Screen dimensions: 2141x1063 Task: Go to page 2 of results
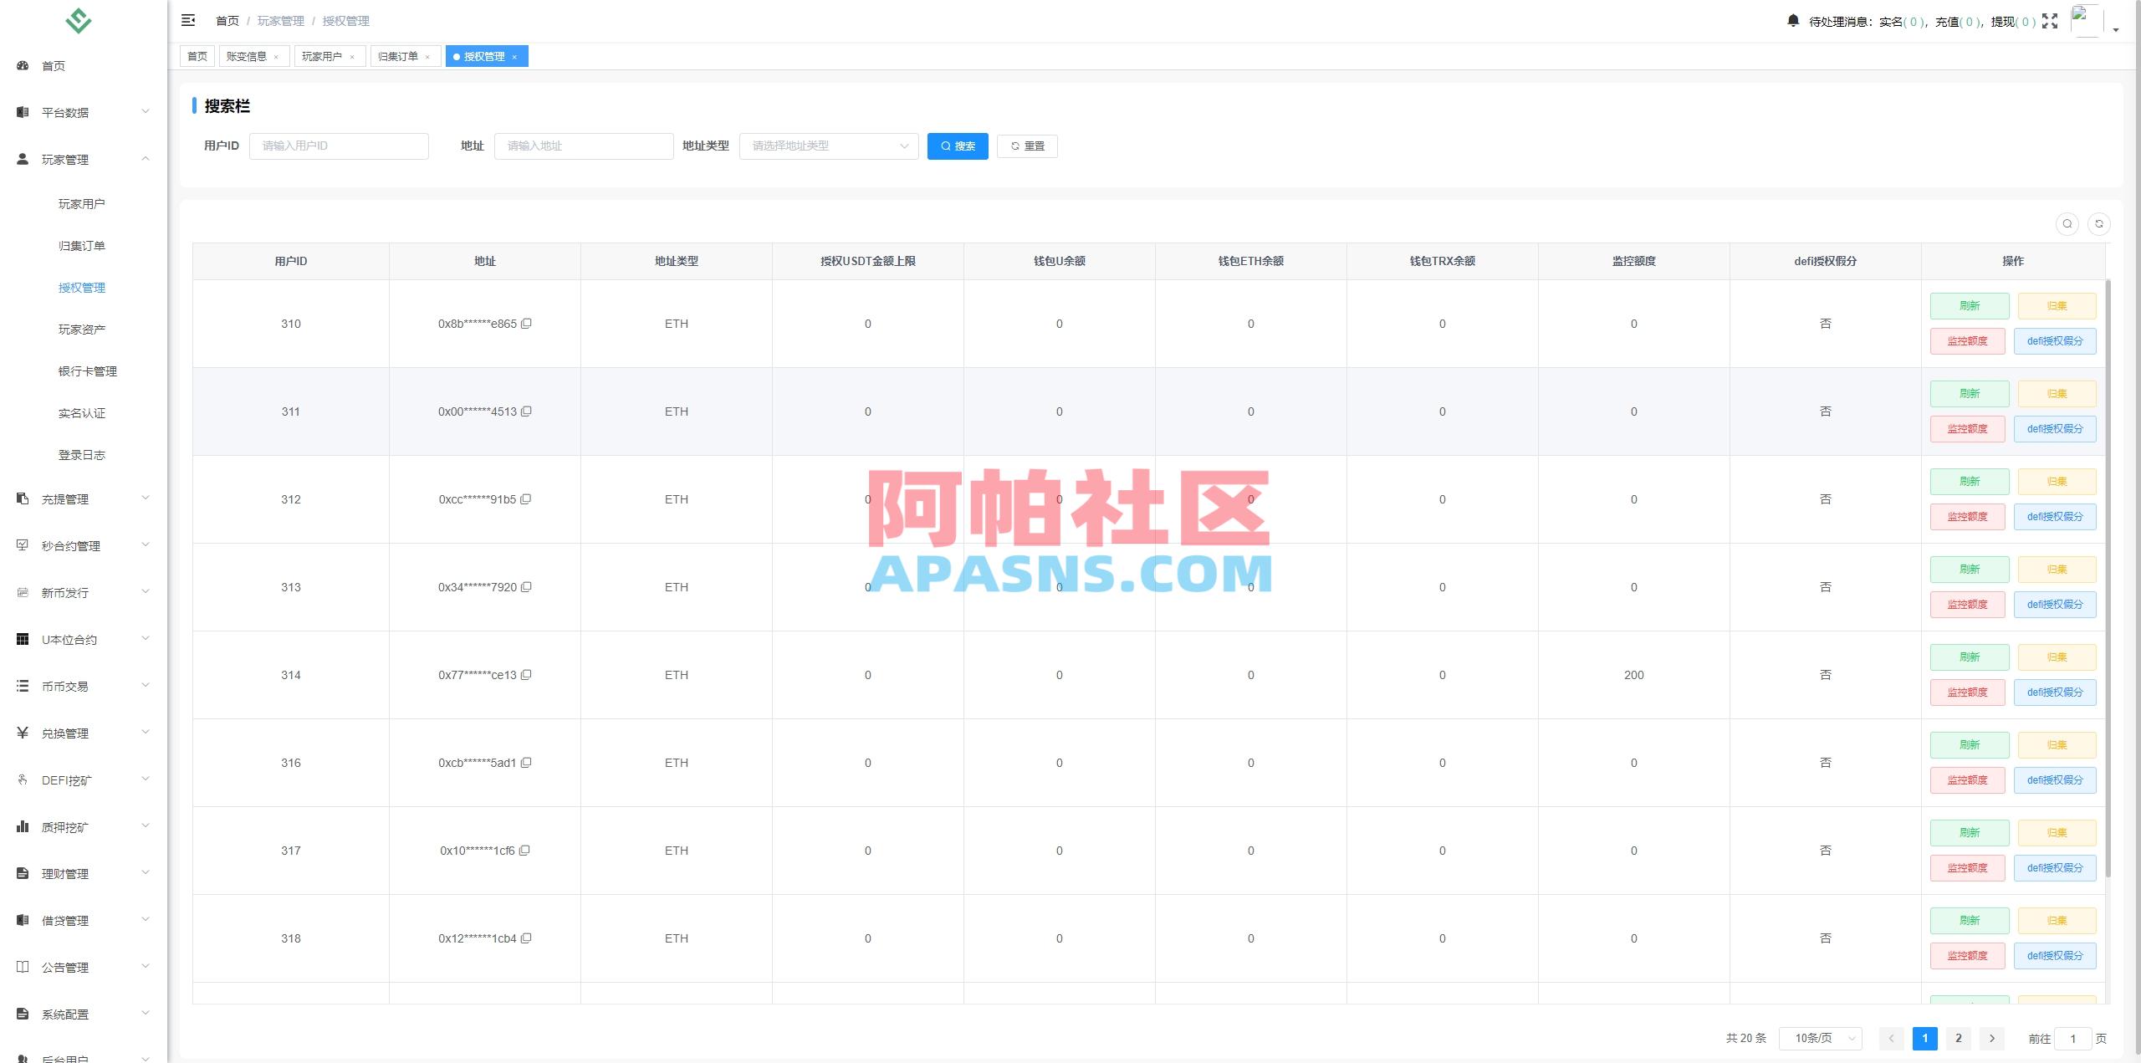1958,1038
